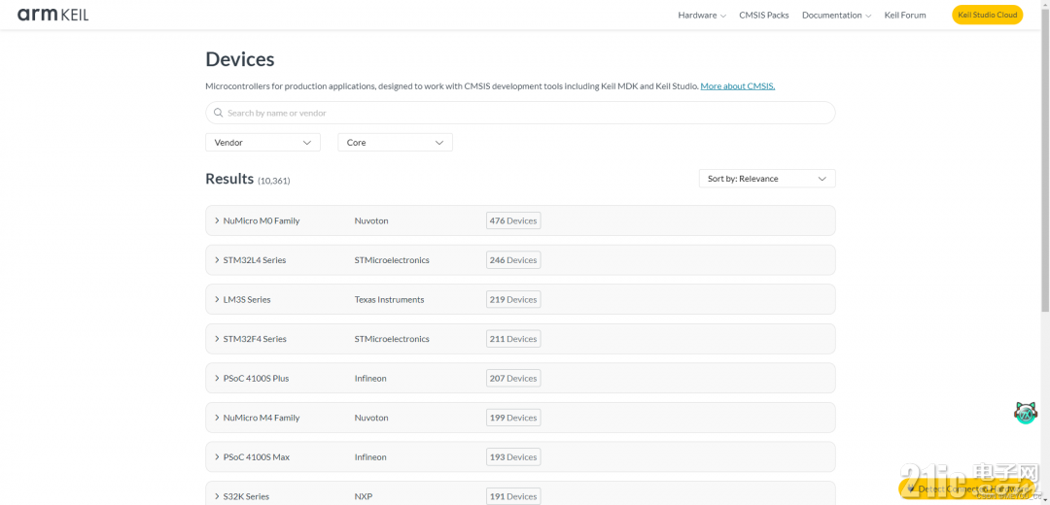
Task: Open CMSIS Packs page
Action: click(764, 15)
